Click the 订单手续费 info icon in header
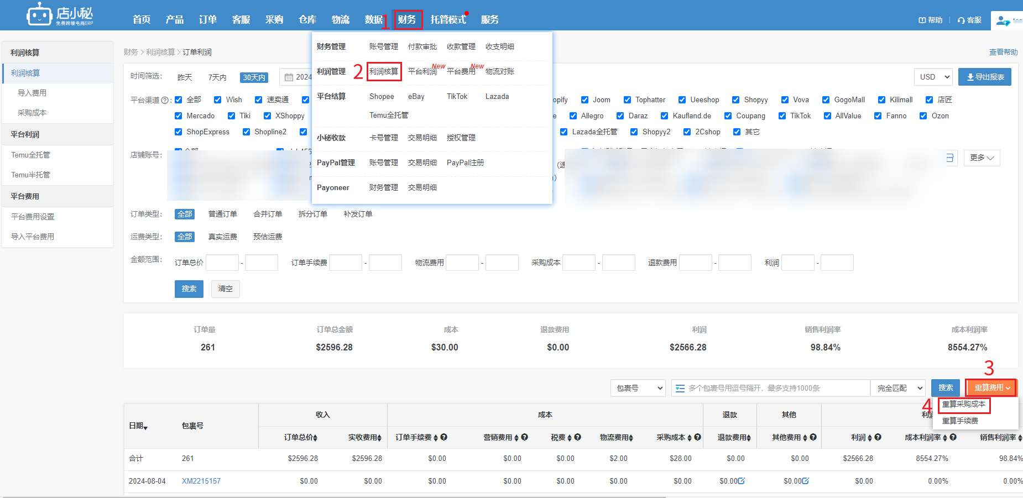The image size is (1023, 498). point(444,437)
